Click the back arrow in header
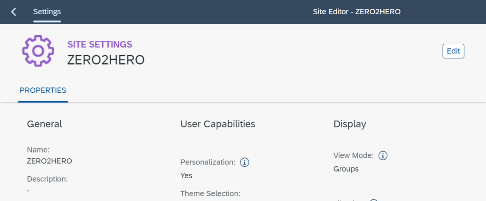486x201 pixels. [13, 12]
